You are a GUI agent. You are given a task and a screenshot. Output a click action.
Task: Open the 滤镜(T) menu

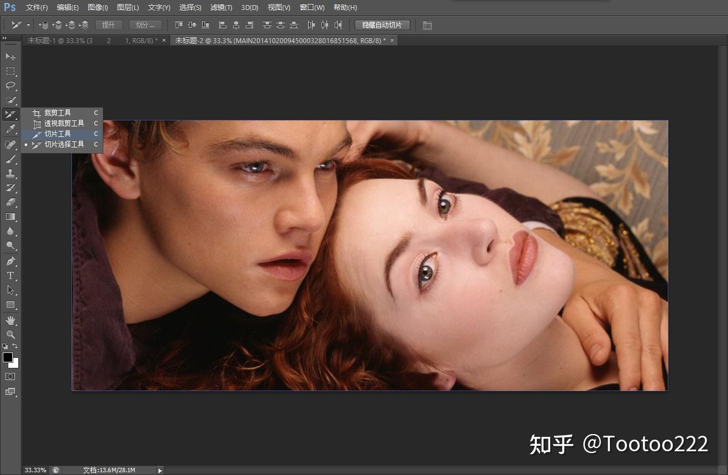point(221,8)
